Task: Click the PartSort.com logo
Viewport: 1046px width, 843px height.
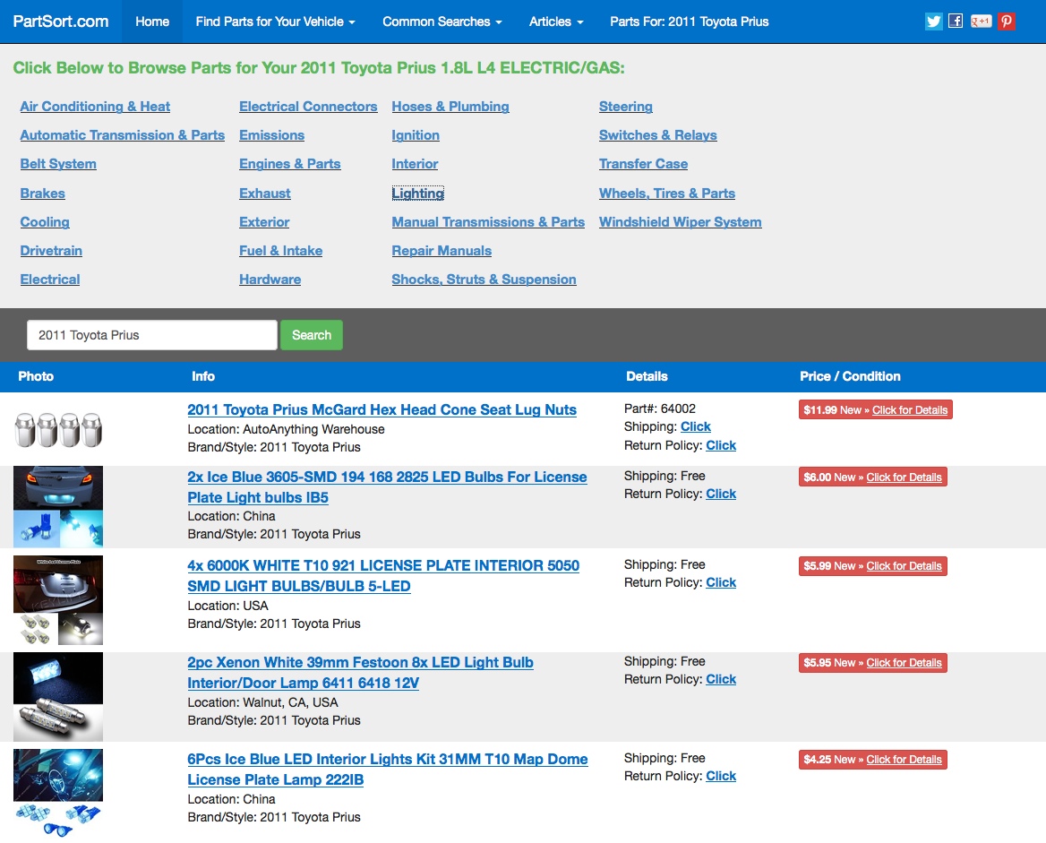Action: [x=61, y=22]
